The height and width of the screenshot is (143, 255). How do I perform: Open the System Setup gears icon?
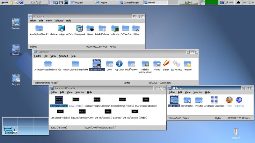(176, 64)
